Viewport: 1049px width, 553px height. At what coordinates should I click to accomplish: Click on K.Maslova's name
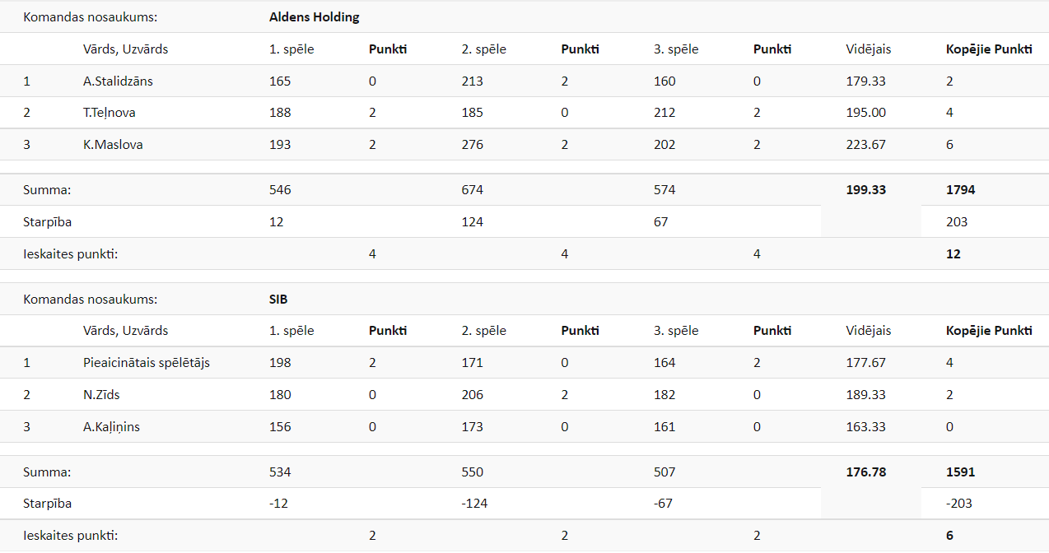[113, 145]
